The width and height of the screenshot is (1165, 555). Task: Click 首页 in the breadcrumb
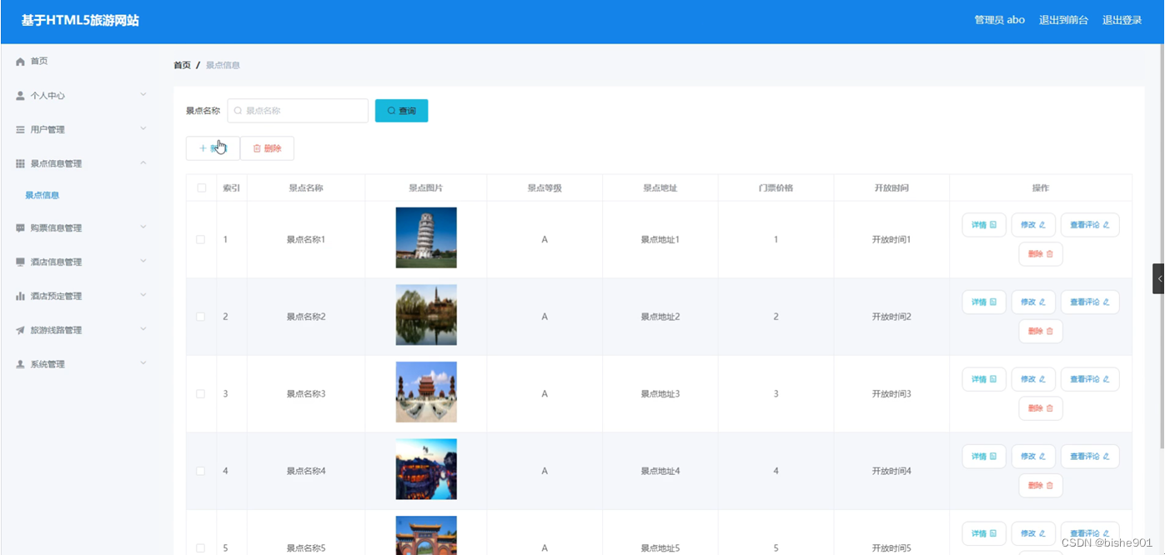(x=182, y=65)
